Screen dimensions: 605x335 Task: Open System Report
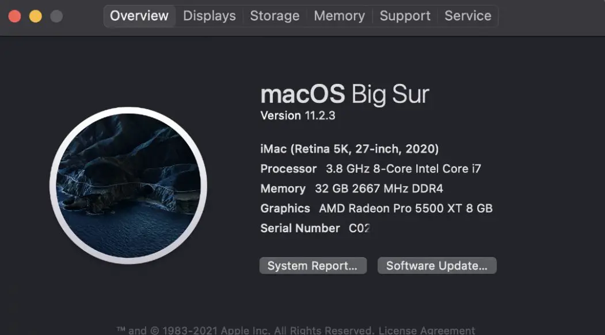[x=313, y=265]
